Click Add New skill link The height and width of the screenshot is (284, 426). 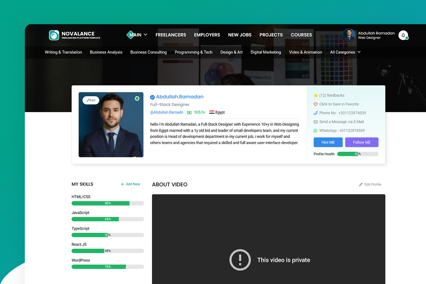130,184
